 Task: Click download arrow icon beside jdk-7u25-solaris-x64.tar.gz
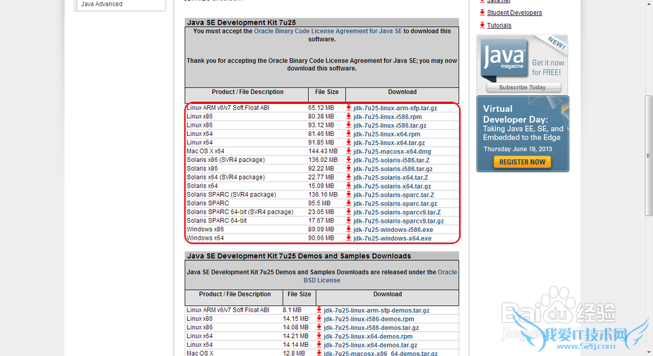click(x=349, y=186)
